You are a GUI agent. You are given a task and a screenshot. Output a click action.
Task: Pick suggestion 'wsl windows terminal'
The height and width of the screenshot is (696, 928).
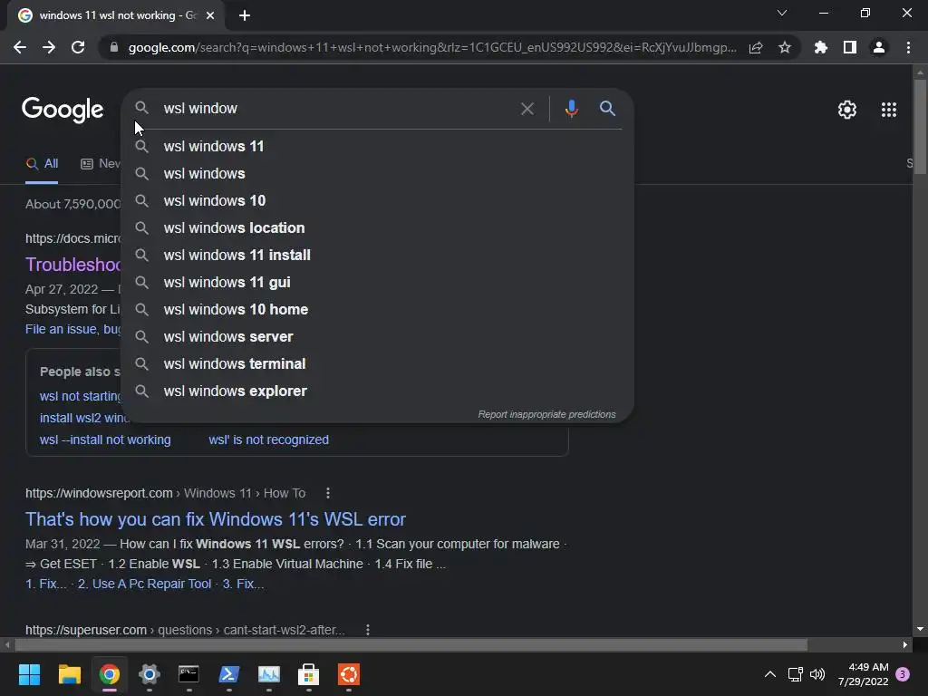click(377, 364)
